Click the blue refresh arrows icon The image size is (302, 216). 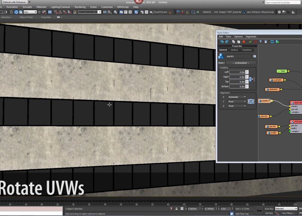point(272,42)
